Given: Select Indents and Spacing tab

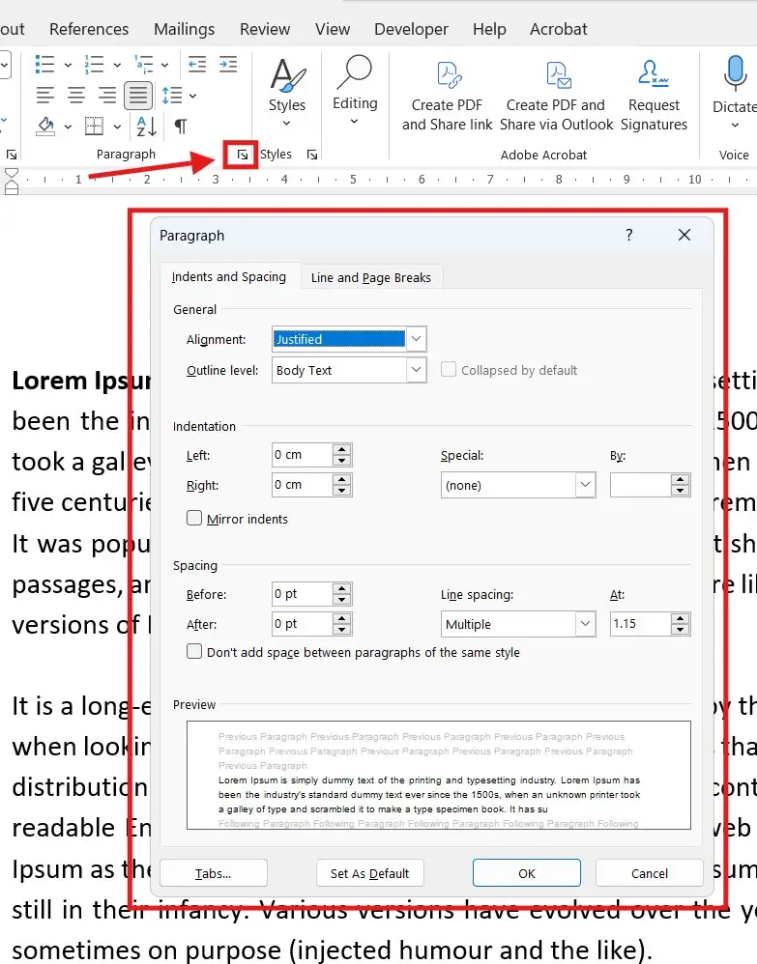Looking at the screenshot, I should pos(229,276).
